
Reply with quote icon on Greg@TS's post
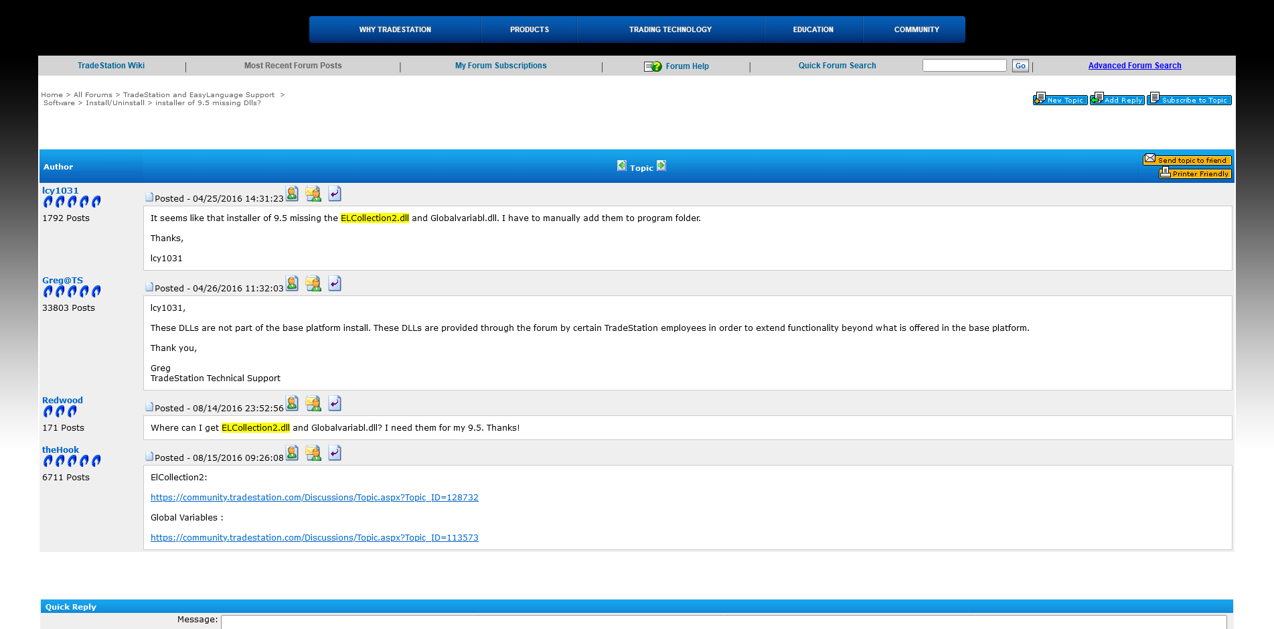pyautogui.click(x=335, y=283)
